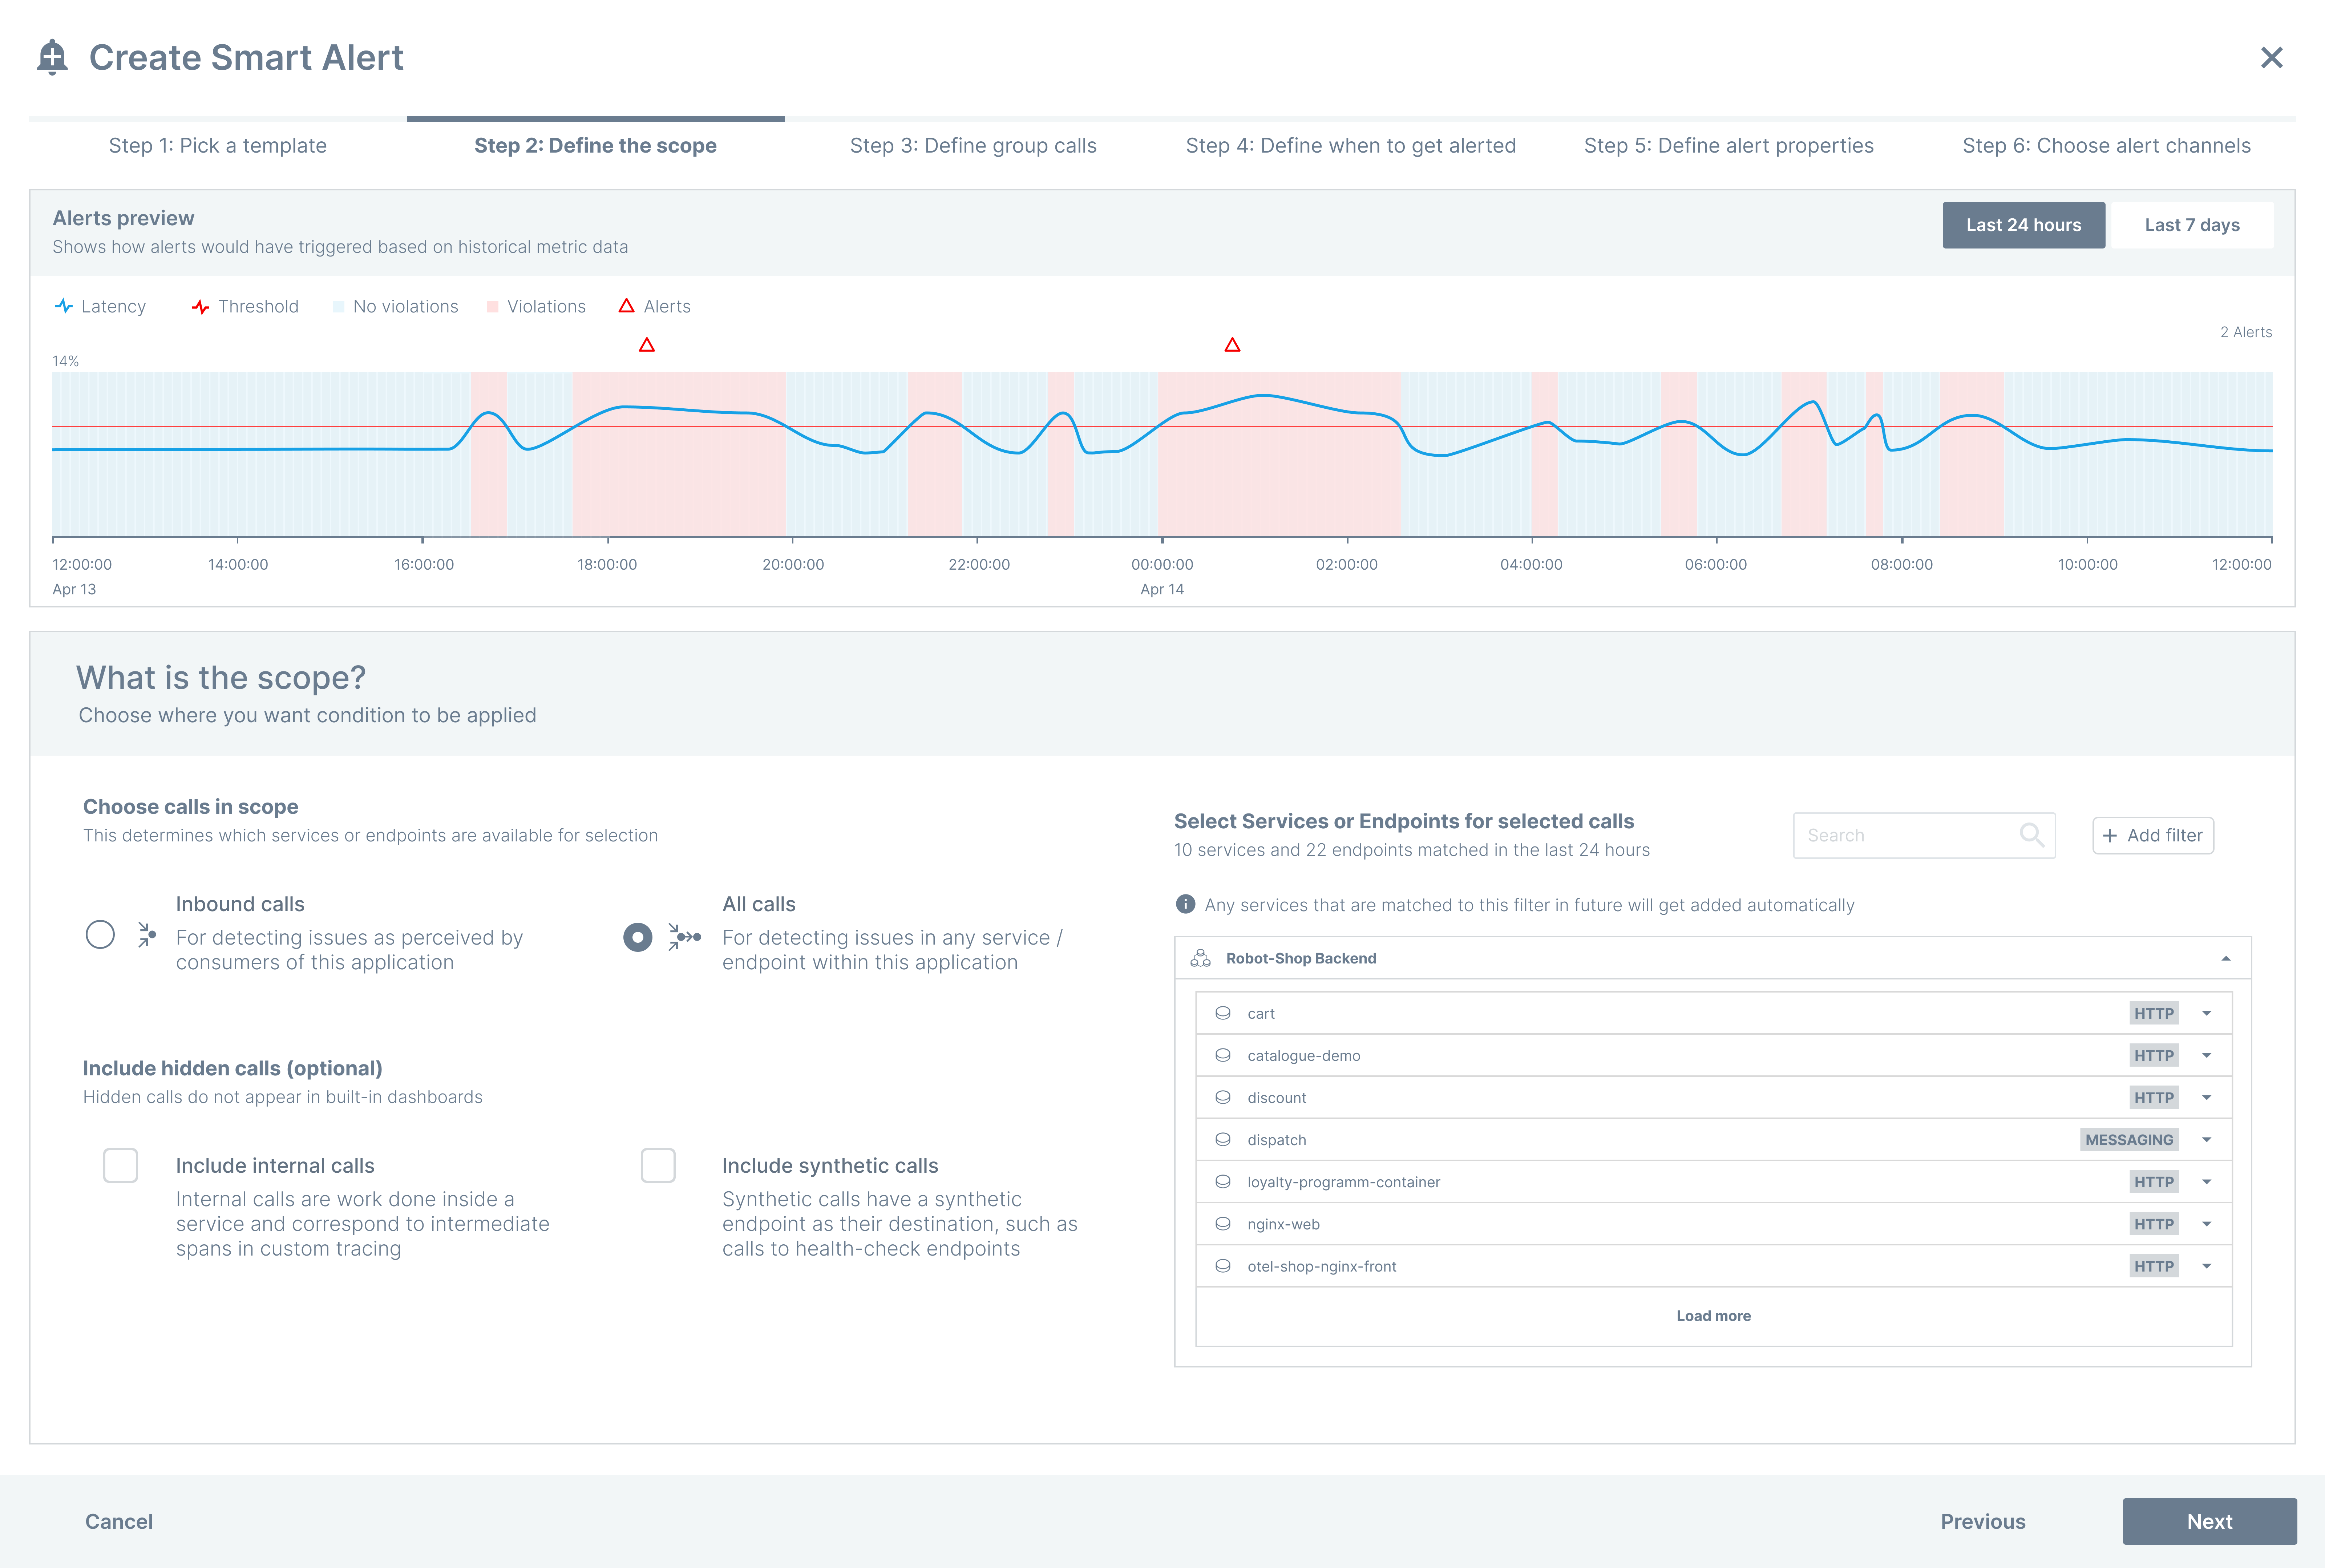This screenshot has height=1568, width=2325.
Task: Go to Step 3: Define group calls
Action: [973, 145]
